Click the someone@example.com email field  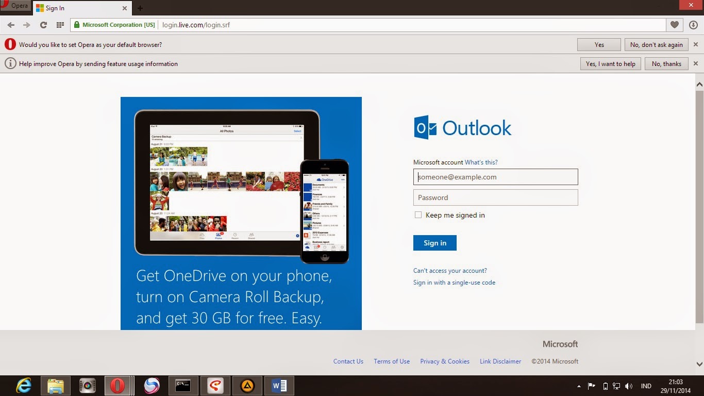tap(495, 176)
